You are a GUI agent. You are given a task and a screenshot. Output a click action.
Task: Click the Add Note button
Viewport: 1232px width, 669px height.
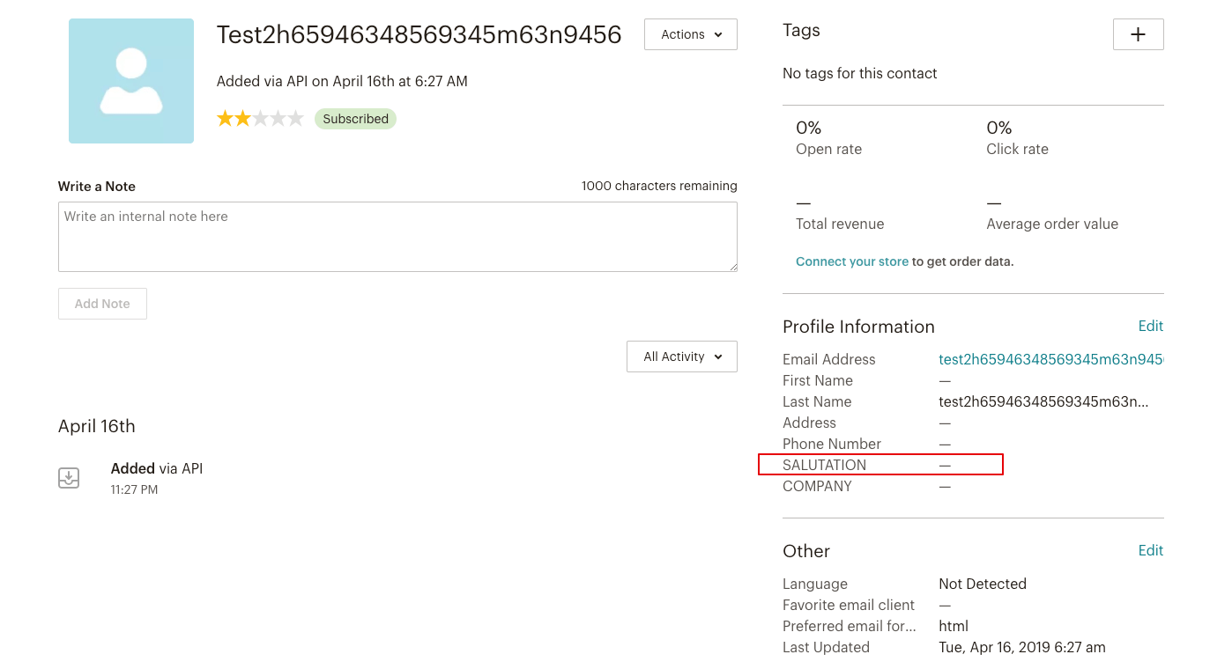pos(102,303)
